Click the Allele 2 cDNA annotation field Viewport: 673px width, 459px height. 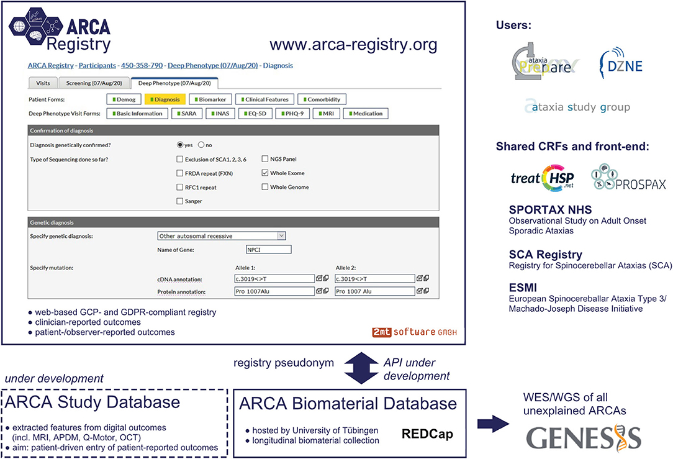tap(375, 279)
